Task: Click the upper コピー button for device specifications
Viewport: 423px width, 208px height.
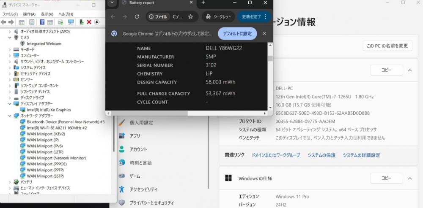Action: (x=387, y=70)
